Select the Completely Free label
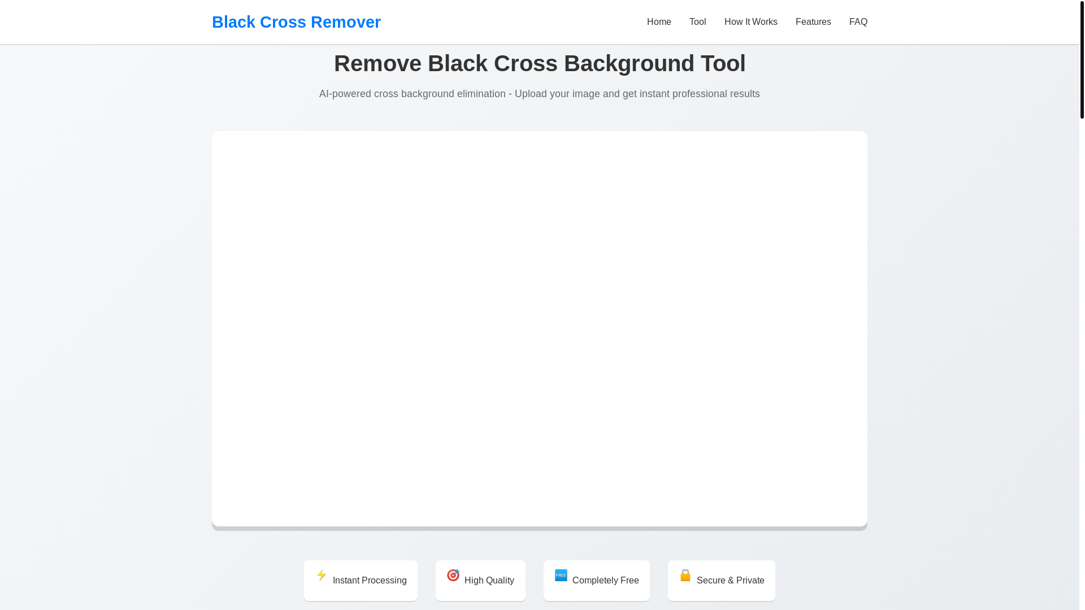The image size is (1085, 610). tap(606, 581)
